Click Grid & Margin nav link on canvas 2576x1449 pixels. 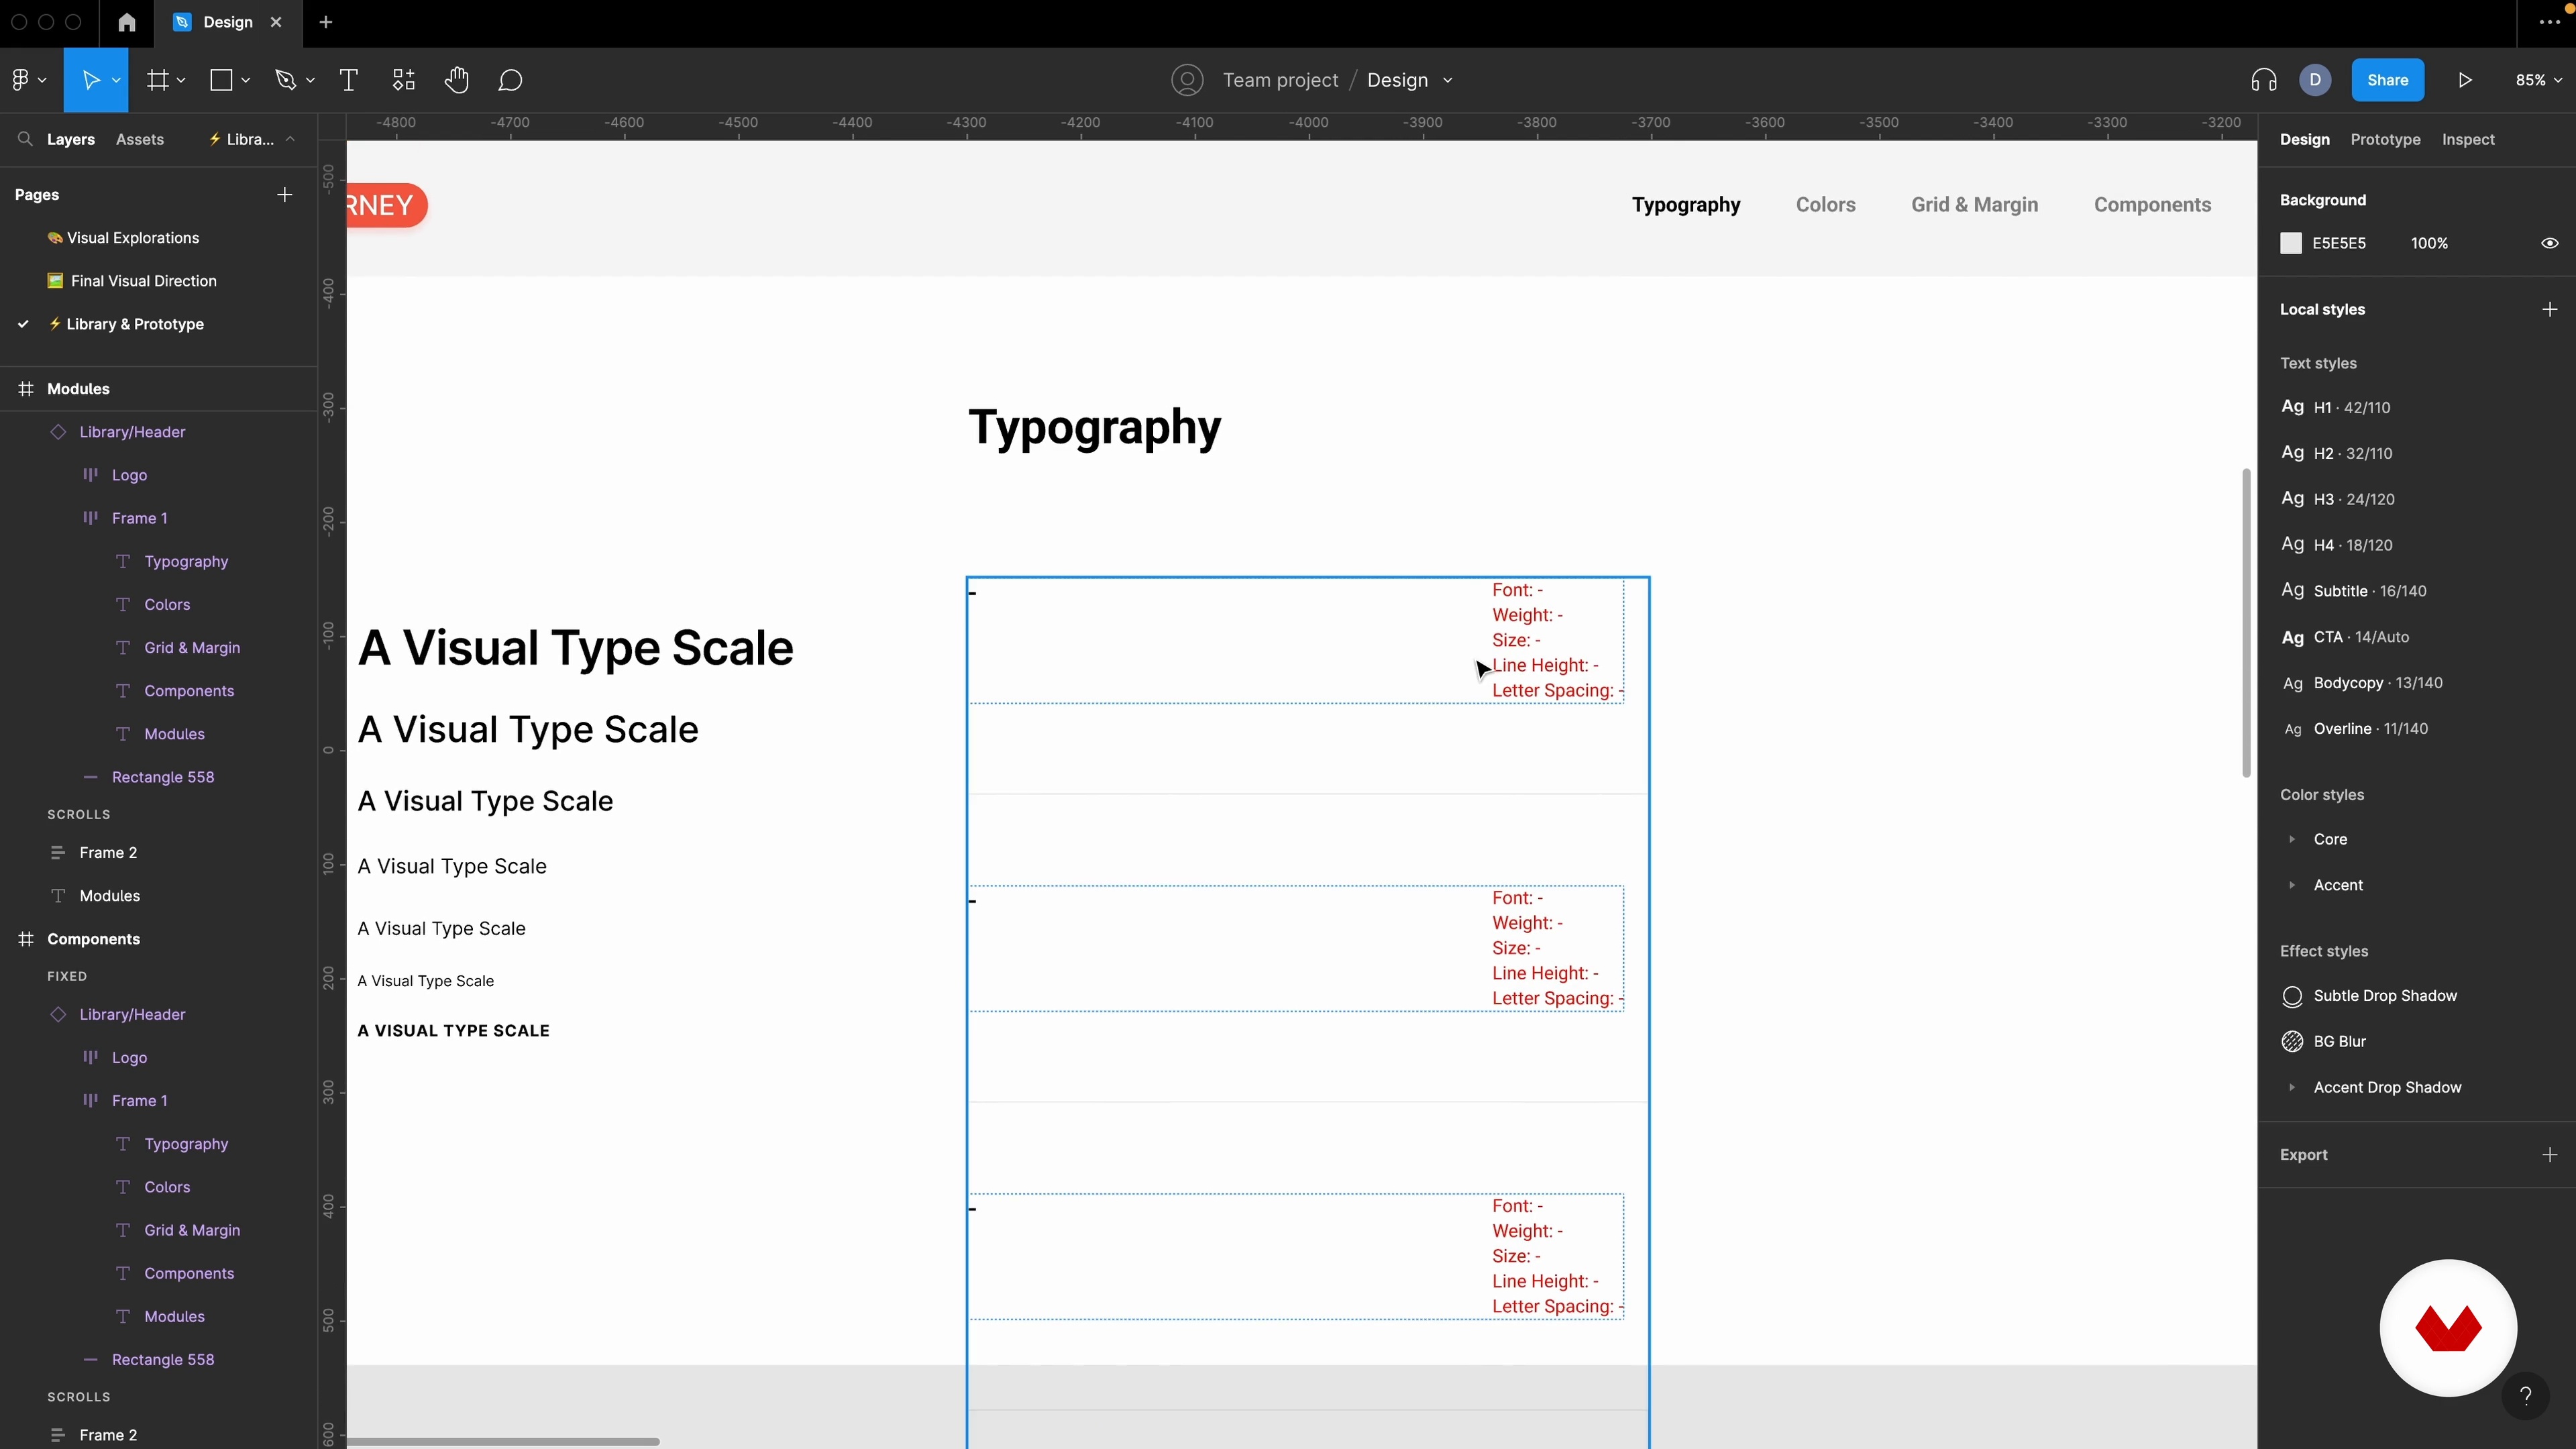1974,204
